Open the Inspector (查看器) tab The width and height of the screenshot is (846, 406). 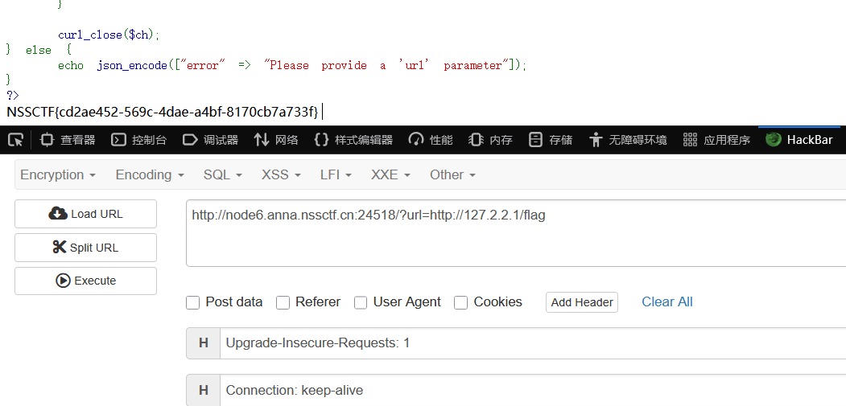68,140
